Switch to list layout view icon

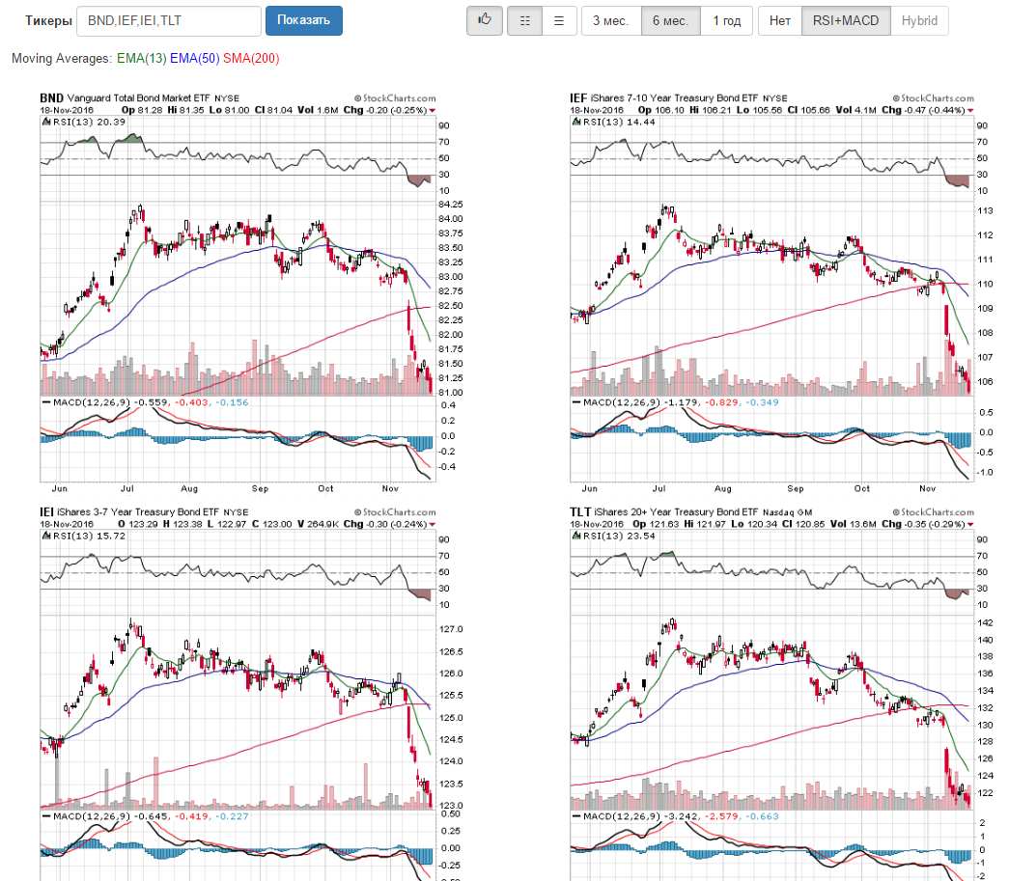click(x=559, y=20)
